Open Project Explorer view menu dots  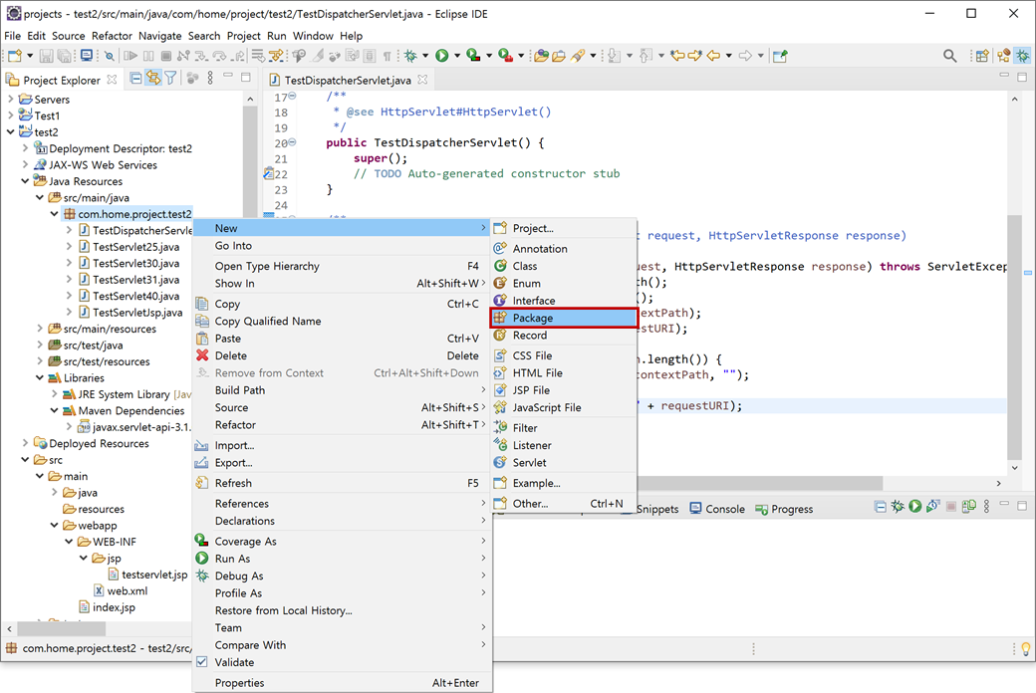210,79
